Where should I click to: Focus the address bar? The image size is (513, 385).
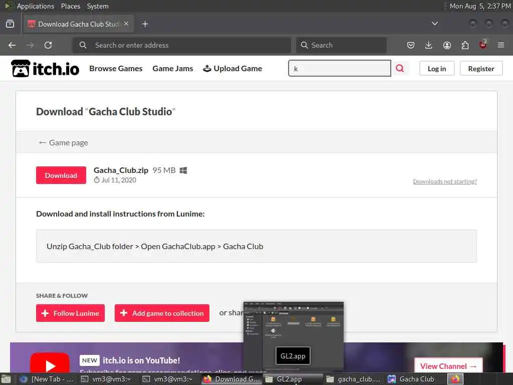181,45
